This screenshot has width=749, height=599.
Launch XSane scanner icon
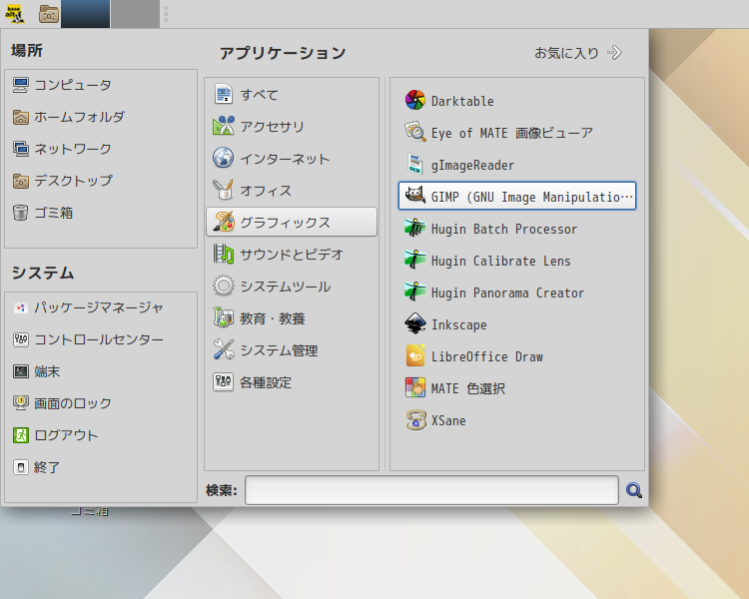point(415,420)
